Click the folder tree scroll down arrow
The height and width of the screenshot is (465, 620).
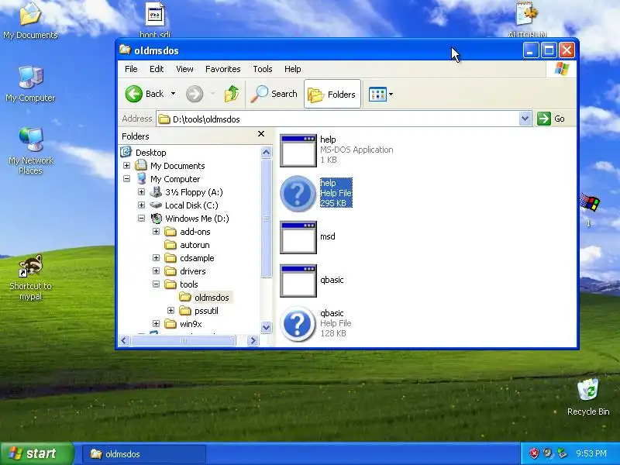(266, 327)
